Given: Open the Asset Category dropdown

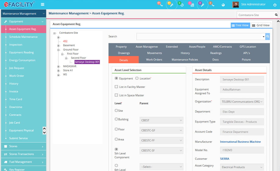Looking at the screenshot, I should 242,167.
